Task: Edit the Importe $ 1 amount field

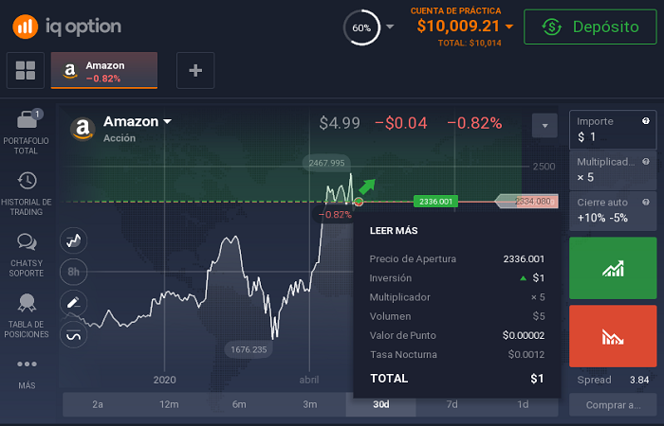Action: [613, 130]
